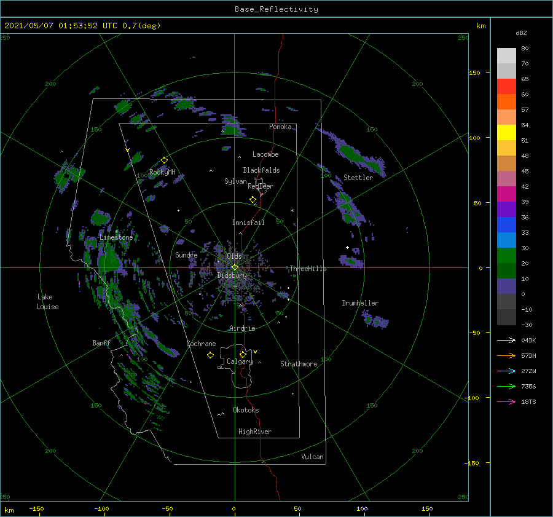
Task: Click the 18TS legend label
Action: point(528,401)
